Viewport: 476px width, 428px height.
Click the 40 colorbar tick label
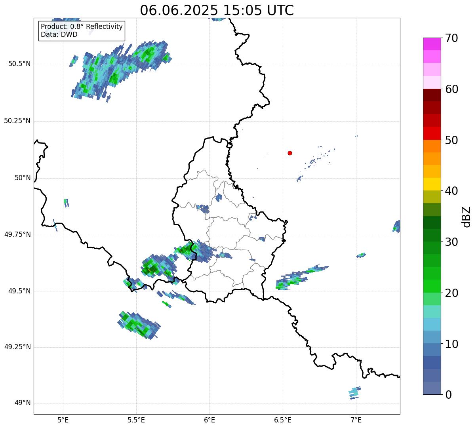pyautogui.click(x=452, y=191)
